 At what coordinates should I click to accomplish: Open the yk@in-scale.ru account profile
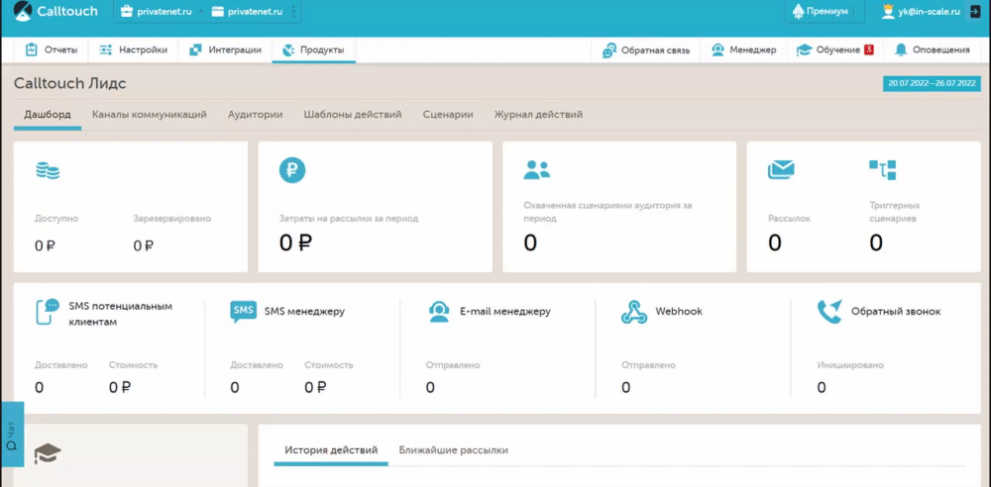(922, 11)
